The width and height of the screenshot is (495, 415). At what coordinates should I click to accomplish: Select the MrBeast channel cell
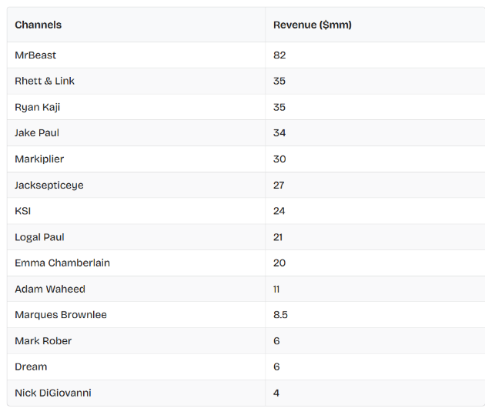point(35,55)
